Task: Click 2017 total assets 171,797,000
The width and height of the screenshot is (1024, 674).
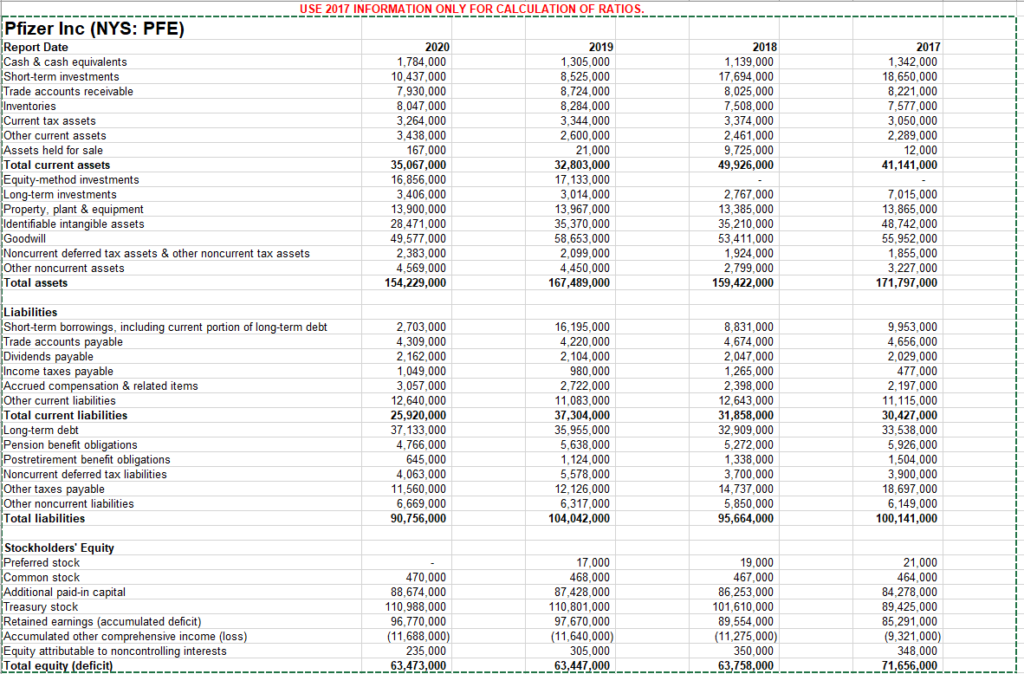Action: click(x=906, y=282)
